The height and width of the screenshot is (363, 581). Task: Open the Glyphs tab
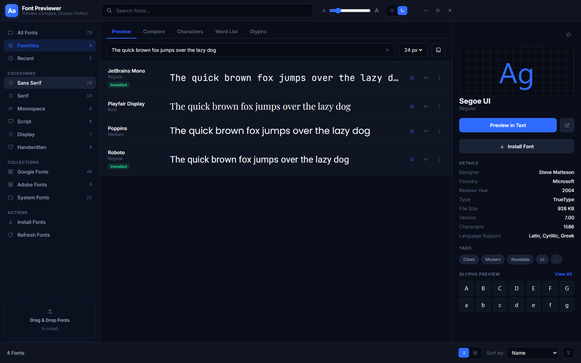pos(258,32)
